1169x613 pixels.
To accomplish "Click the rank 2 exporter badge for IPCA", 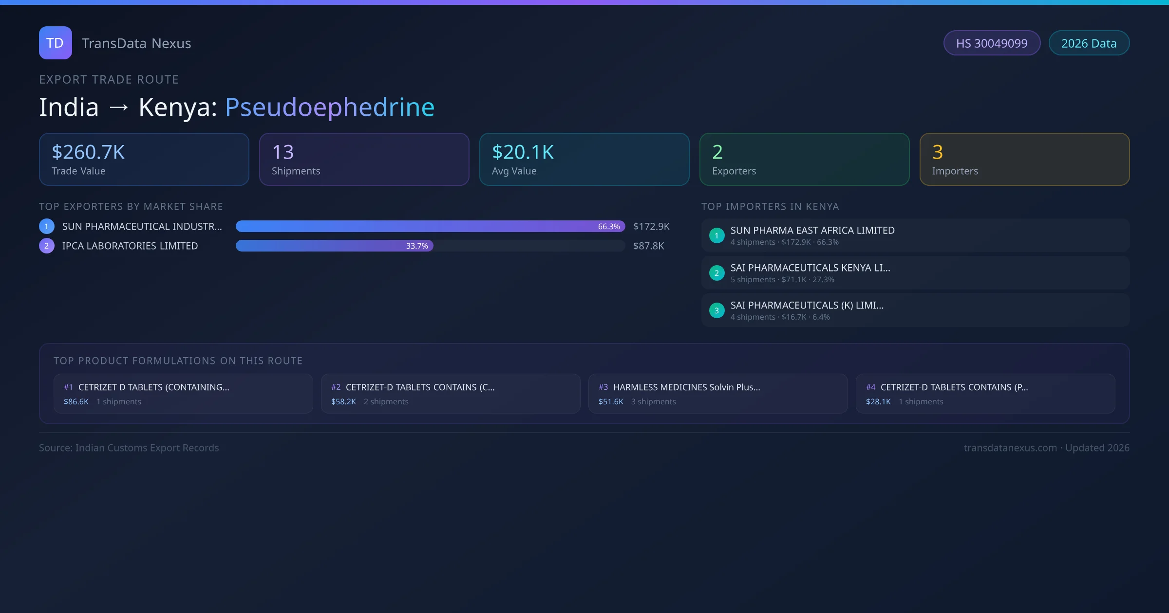I will click(x=47, y=246).
